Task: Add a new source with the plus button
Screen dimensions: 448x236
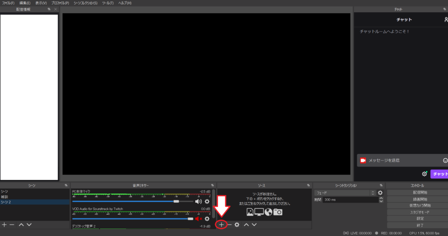Action: (x=221, y=225)
